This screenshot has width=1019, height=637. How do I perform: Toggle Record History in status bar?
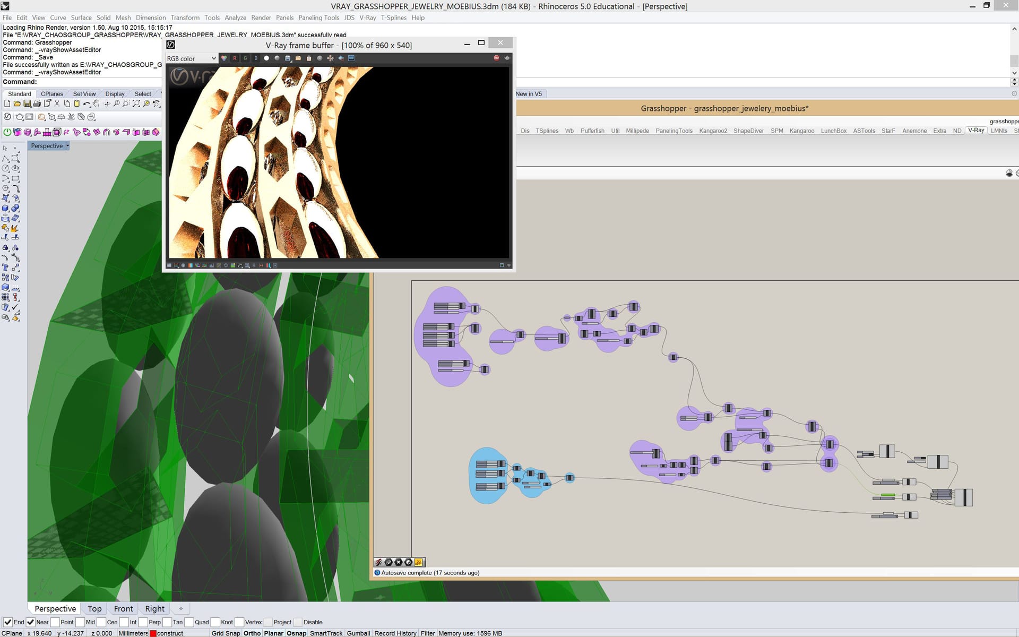tap(395, 633)
